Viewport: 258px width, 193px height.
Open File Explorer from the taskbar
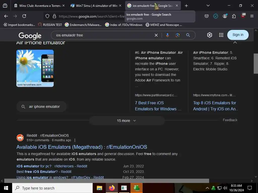[99, 188]
